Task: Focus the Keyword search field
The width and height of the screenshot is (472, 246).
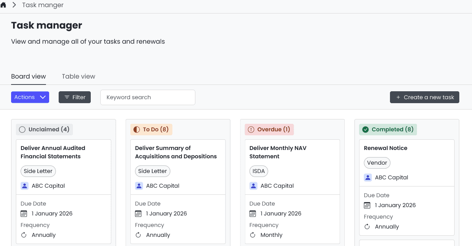Action: click(x=148, y=97)
